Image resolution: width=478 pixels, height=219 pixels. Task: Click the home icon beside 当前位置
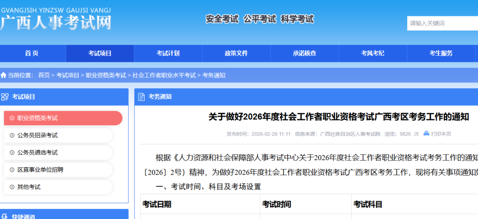(4, 75)
